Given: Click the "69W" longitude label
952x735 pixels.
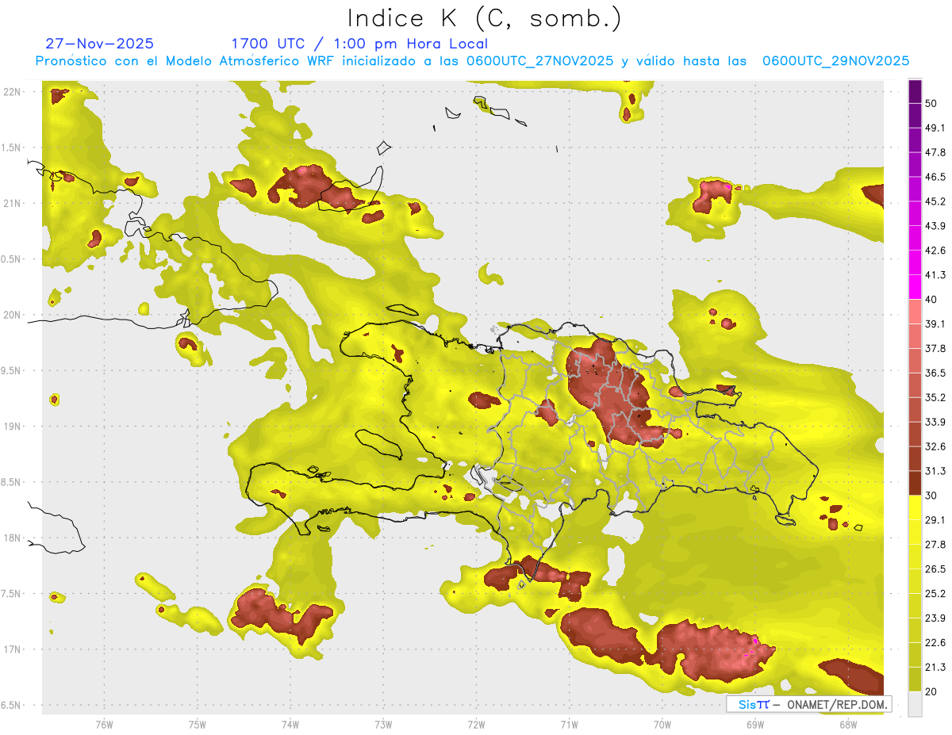Looking at the screenshot, I should 755,724.
